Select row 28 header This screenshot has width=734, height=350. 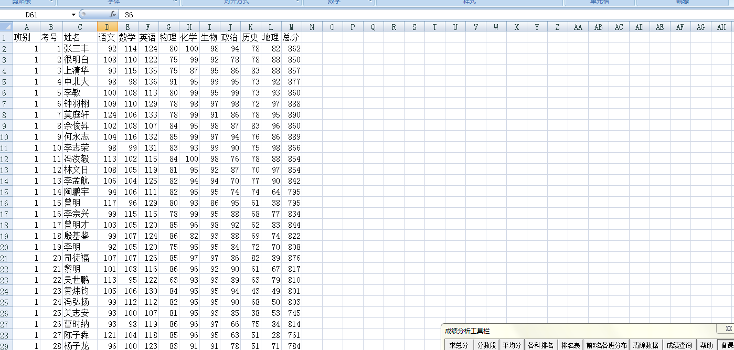tap(6, 335)
